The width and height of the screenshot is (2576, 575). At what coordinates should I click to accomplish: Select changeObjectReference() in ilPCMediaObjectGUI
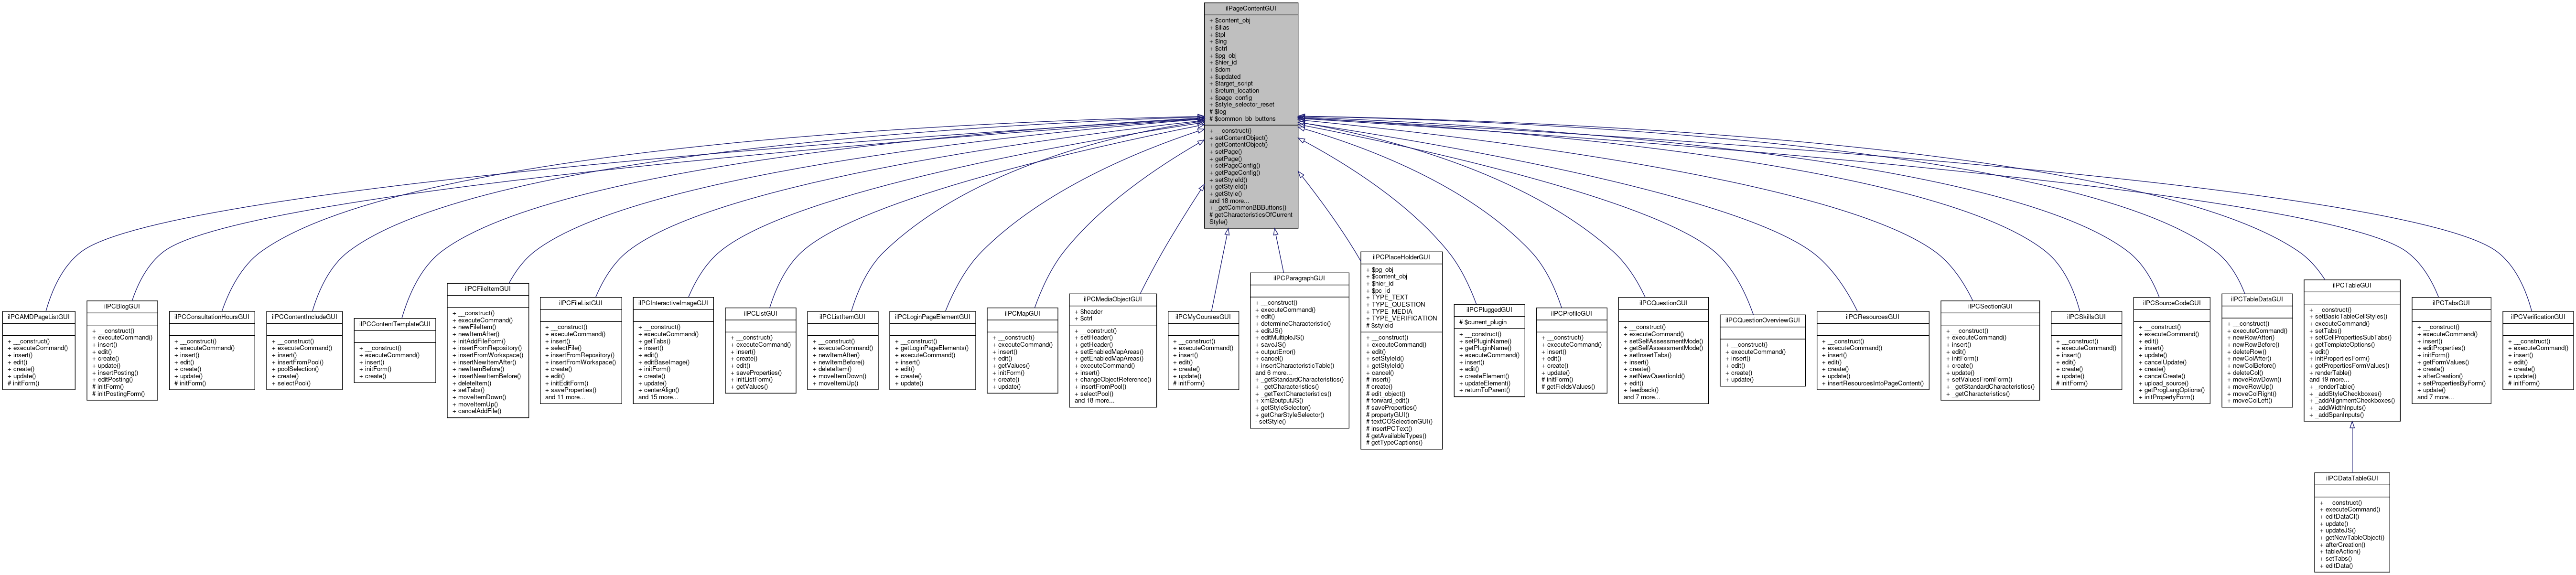1112,379
